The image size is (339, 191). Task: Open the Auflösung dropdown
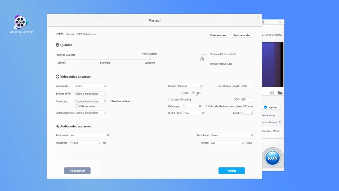[91, 101]
